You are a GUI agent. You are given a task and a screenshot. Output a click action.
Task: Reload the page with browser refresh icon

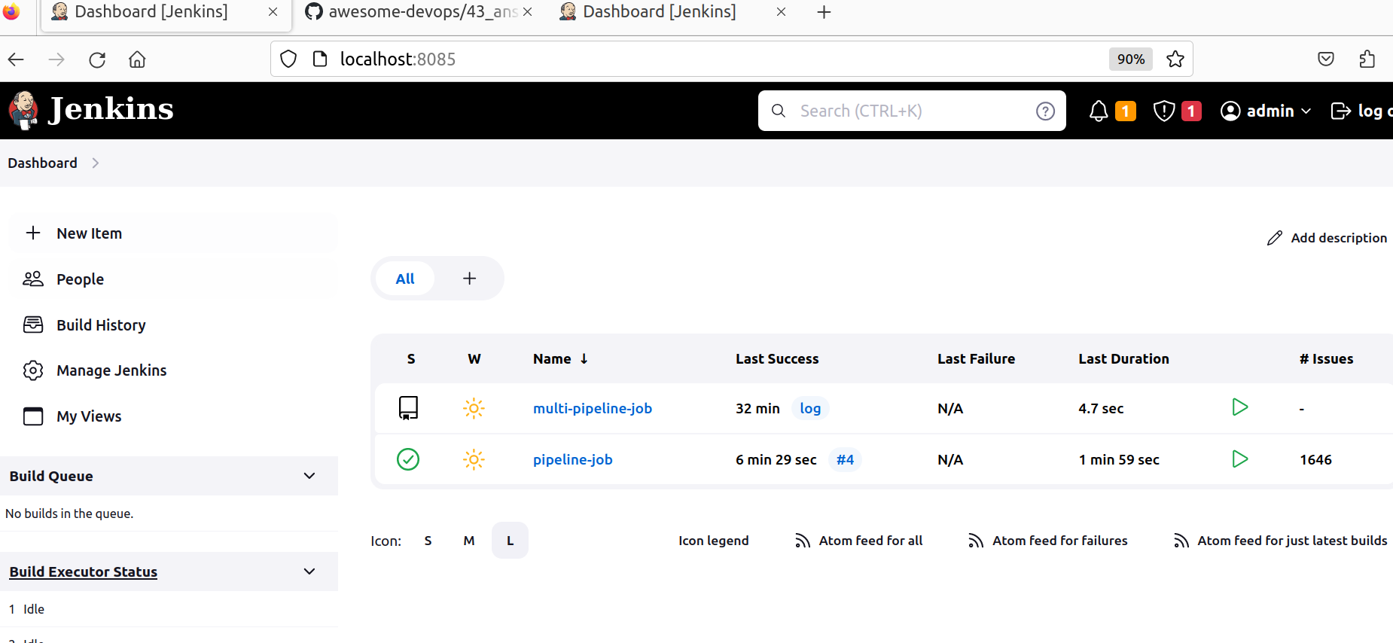(x=97, y=59)
